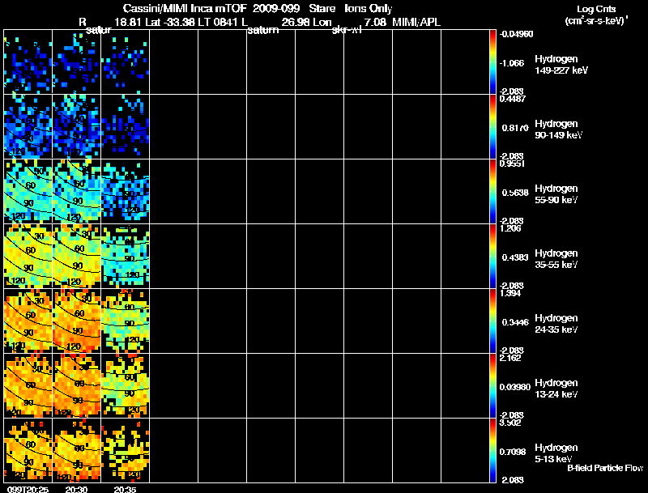648x493 pixels.
Task: Open the first 149-227 keV image panel
Action: pyautogui.click(x=28, y=62)
